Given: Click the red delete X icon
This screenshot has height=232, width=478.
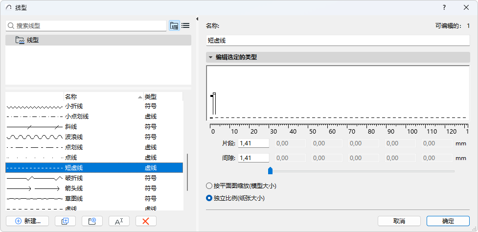Looking at the screenshot, I should coord(146,221).
